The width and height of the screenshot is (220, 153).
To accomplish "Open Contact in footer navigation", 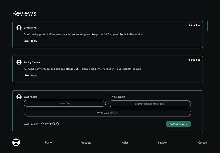I will pos(203,143).
